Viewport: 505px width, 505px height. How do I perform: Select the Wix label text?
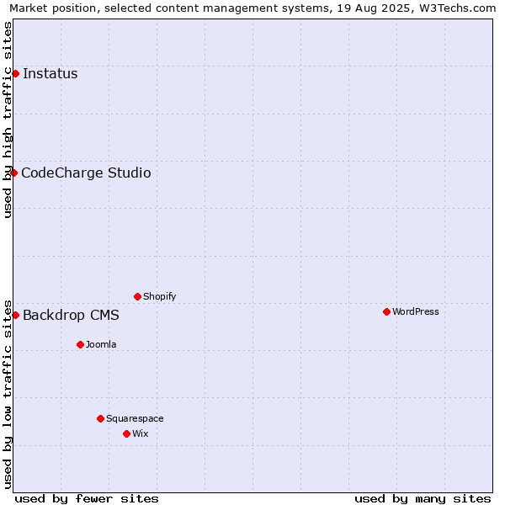coord(140,433)
